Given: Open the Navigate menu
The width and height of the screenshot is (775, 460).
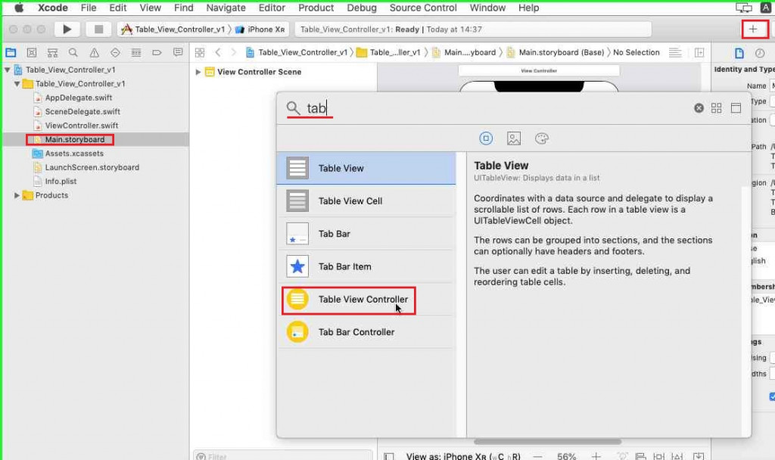Looking at the screenshot, I should pos(226,8).
